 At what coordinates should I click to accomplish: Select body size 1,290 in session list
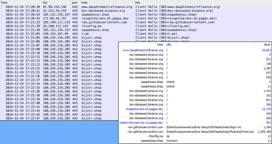pos(267,68)
